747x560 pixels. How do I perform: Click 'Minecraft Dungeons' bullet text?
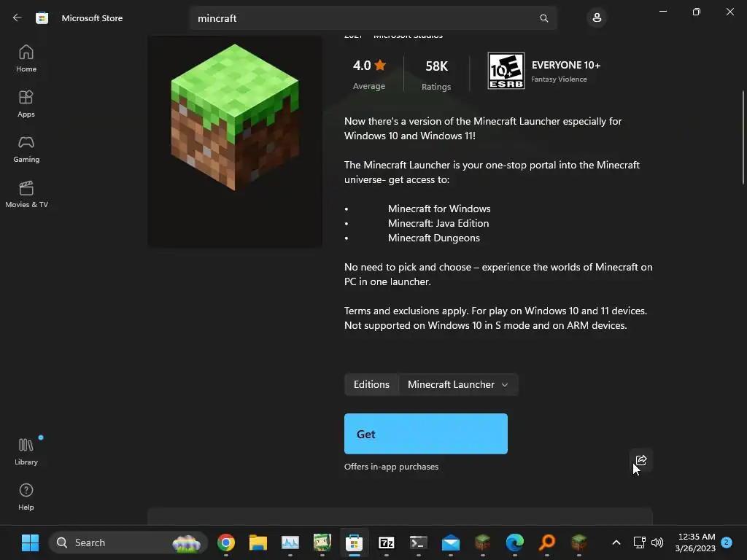click(x=434, y=238)
